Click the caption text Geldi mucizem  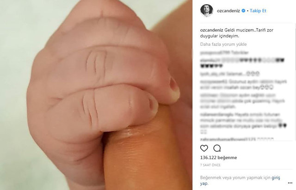point(239,30)
